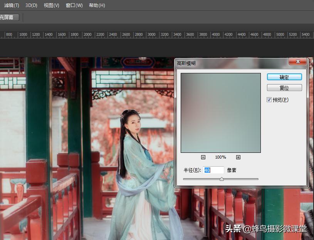Image resolution: width=314 pixels, height=240 pixels.
Task: Close the 高斯模糊 dialog with X
Action: click(x=297, y=62)
